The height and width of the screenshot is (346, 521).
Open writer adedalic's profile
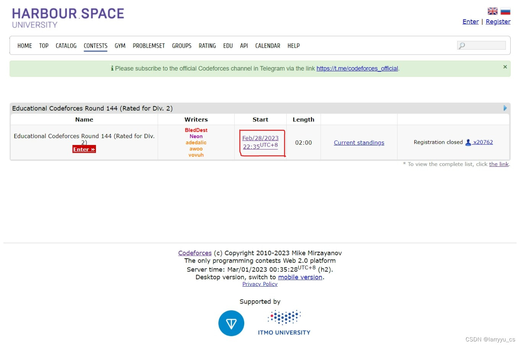pyautogui.click(x=196, y=143)
